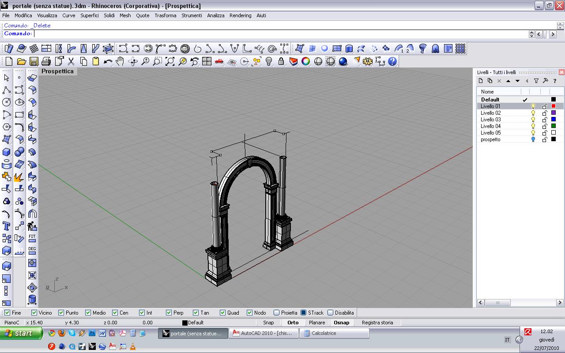The height and width of the screenshot is (353, 565).
Task: Toggle the Cen osnap checkbox
Action: tap(115, 312)
